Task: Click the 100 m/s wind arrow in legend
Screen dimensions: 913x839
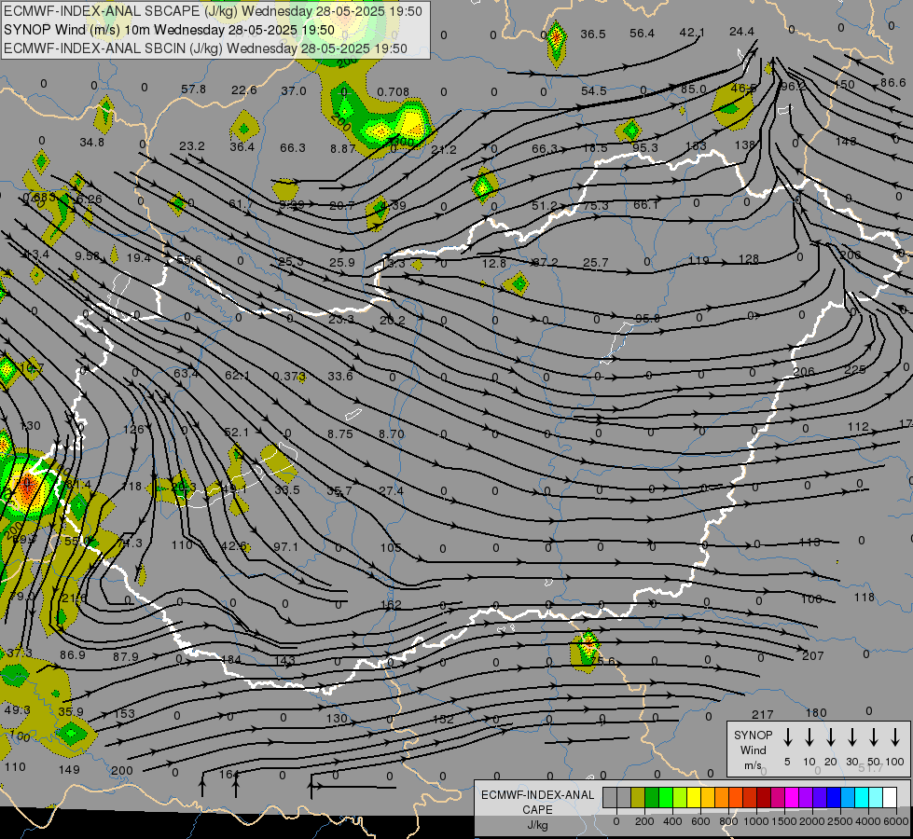Action: 895,736
